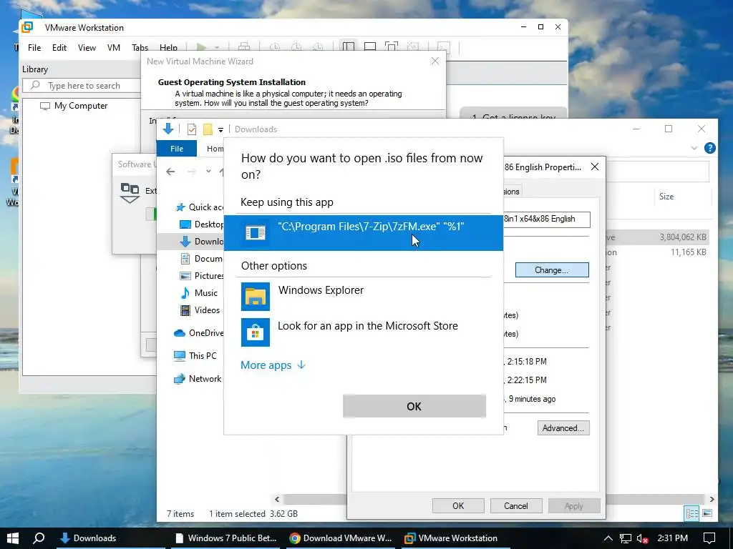
Task: Select My Computer in VMware Library tree
Action: (x=74, y=106)
